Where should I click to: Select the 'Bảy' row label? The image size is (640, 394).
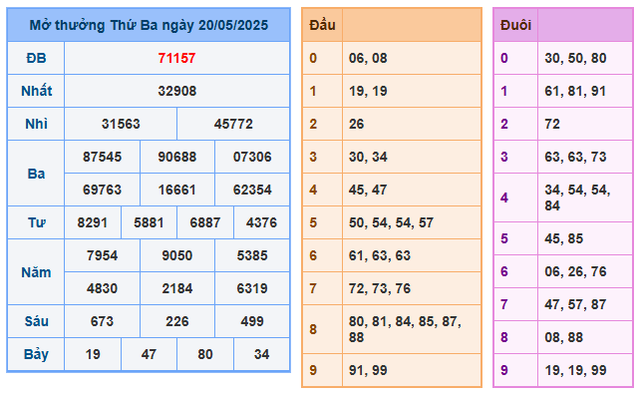[36, 354]
